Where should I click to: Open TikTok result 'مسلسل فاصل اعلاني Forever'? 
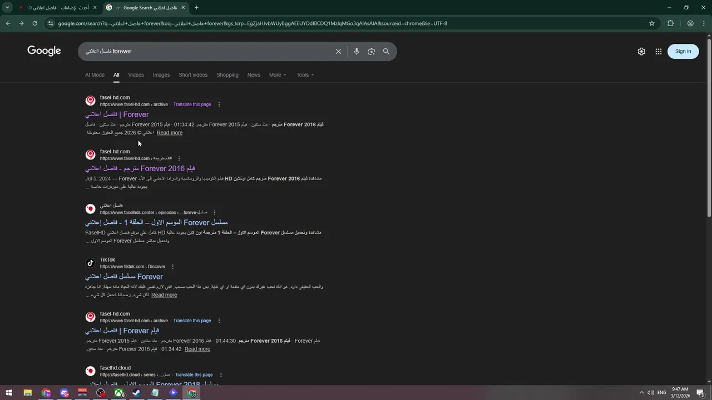click(124, 277)
